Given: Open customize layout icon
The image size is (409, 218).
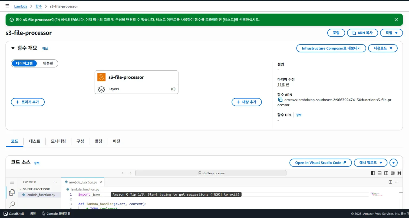Looking at the screenshot, I should coord(393,173).
